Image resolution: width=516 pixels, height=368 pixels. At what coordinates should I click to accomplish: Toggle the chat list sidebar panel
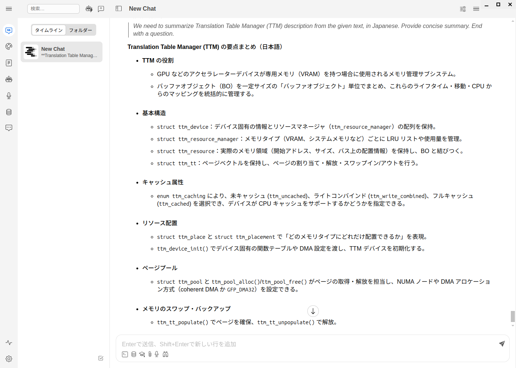click(119, 8)
